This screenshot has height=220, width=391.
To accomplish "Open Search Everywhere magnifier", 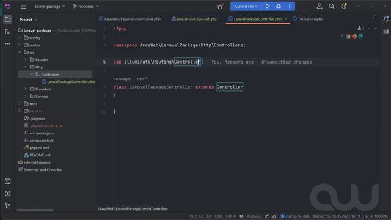I will [331, 6].
